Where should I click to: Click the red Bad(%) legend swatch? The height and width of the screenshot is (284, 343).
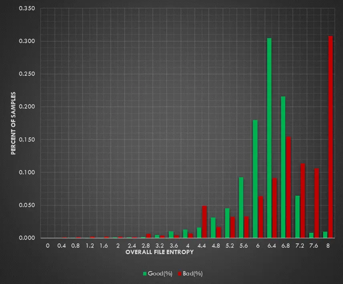tap(179, 274)
